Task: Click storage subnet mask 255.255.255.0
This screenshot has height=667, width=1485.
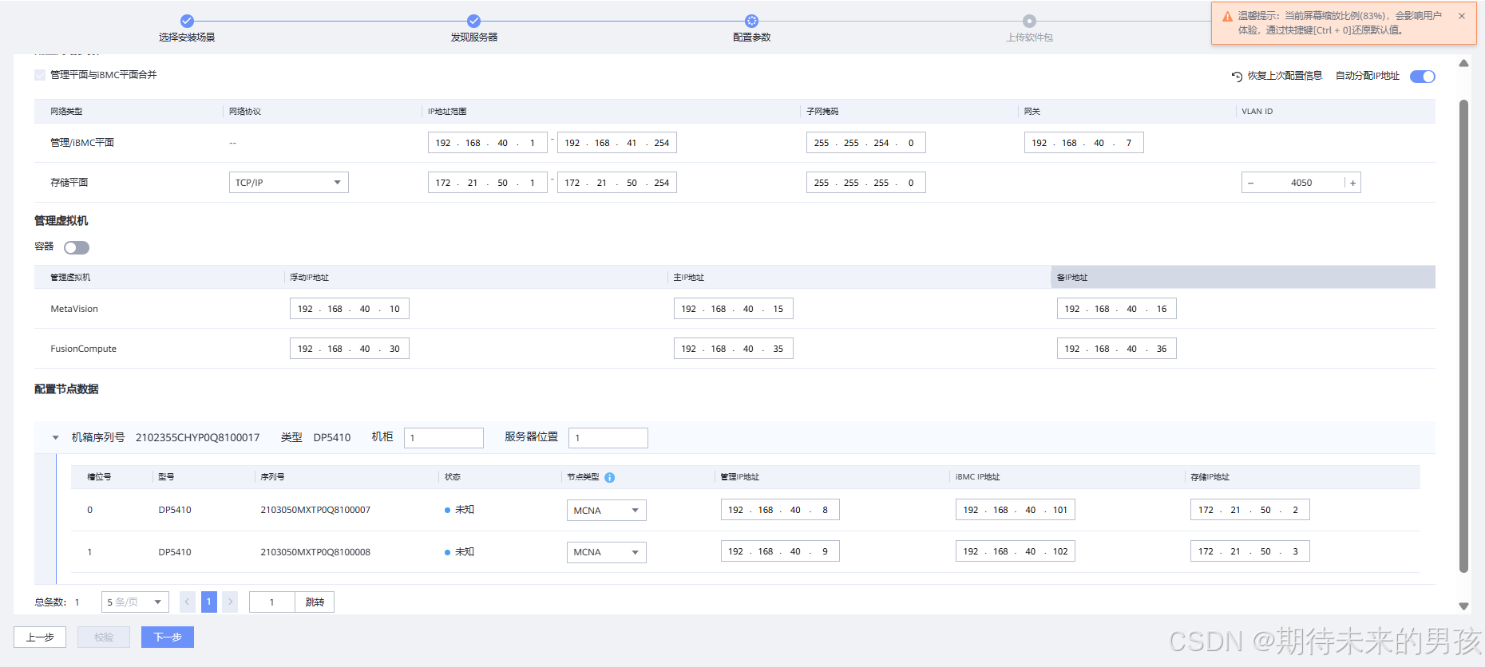Action: coord(866,183)
